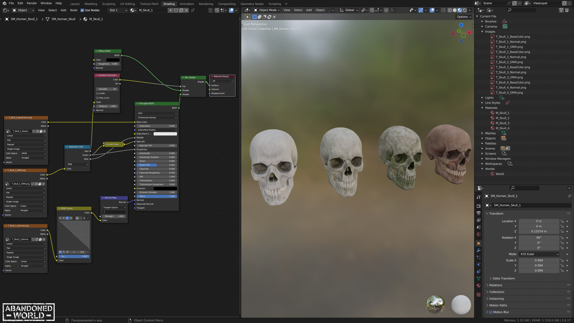574x323 pixels.
Task: Switch viewport to Rendered shading
Action: (x=465, y=10)
